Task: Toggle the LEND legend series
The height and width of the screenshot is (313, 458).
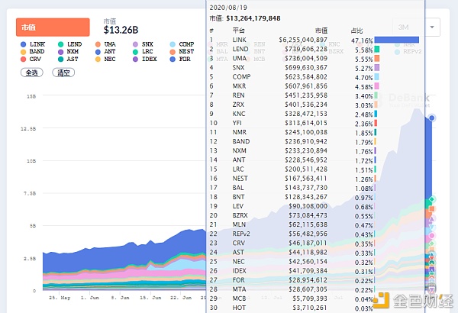Action: click(69, 44)
